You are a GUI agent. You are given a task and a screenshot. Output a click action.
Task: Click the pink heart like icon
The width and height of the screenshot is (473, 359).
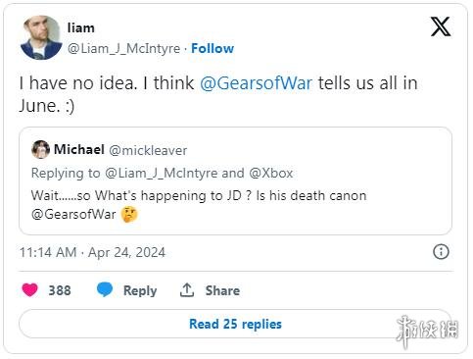point(29,290)
